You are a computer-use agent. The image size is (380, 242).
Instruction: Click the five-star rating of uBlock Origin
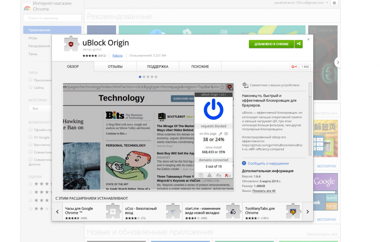click(89, 56)
